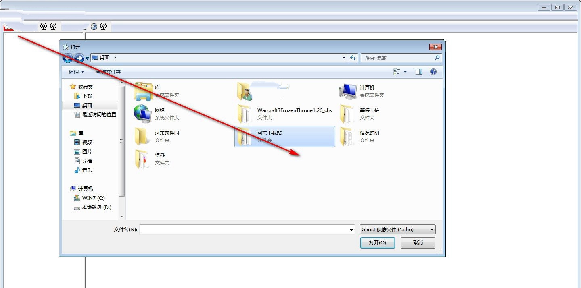This screenshot has width=581, height=288.
Task: Open the Ghost 映像文件 (*.gho) file type dropdown
Action: tap(398, 230)
